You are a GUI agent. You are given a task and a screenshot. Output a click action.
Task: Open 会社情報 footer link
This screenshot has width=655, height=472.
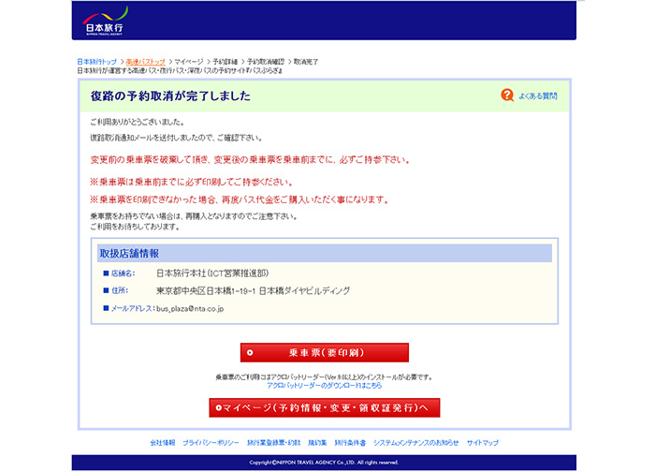pos(162,442)
